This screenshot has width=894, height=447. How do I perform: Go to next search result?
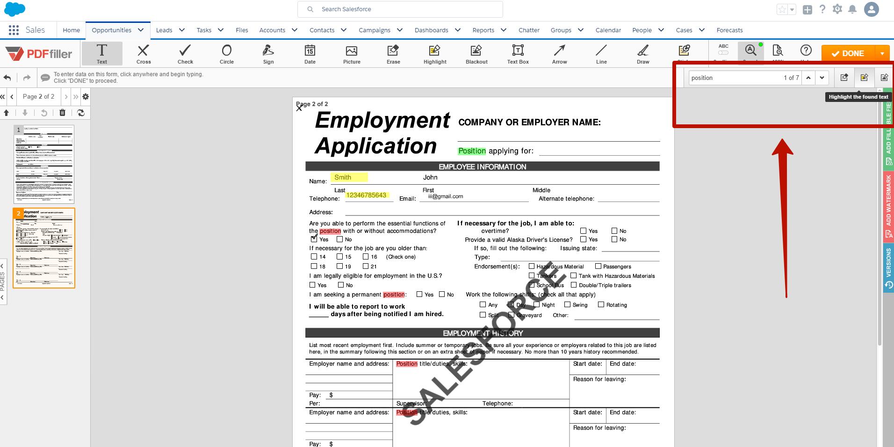click(822, 78)
